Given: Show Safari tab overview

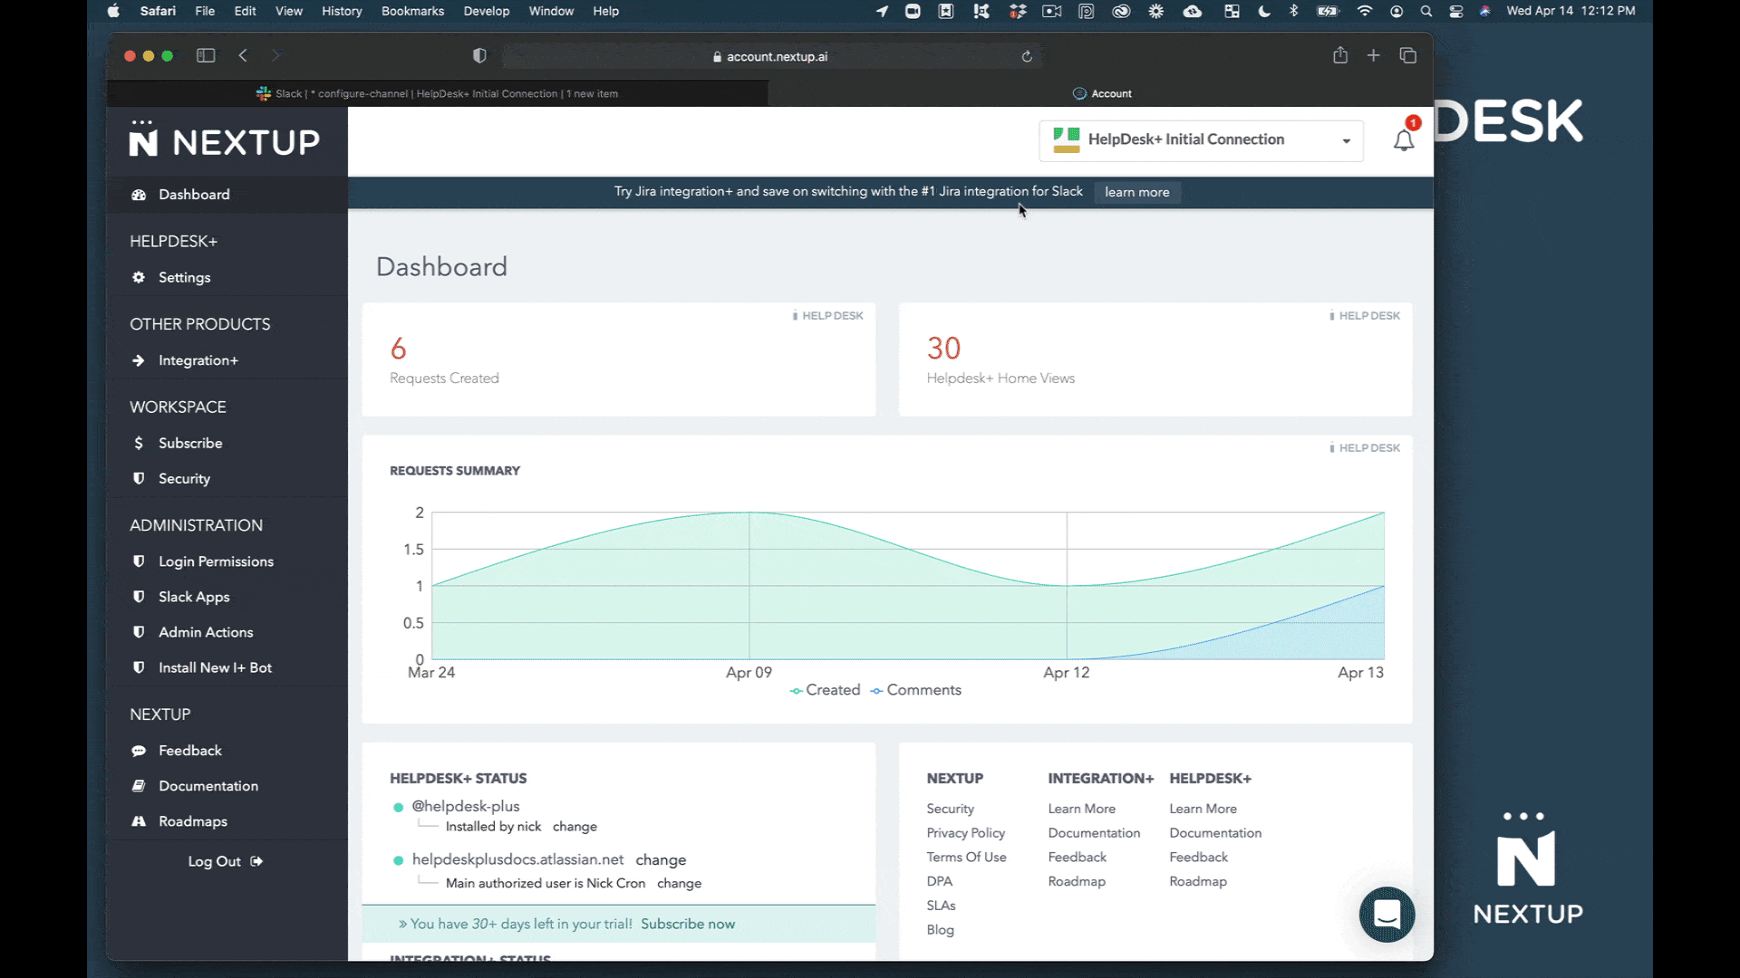Looking at the screenshot, I should 1407,55.
